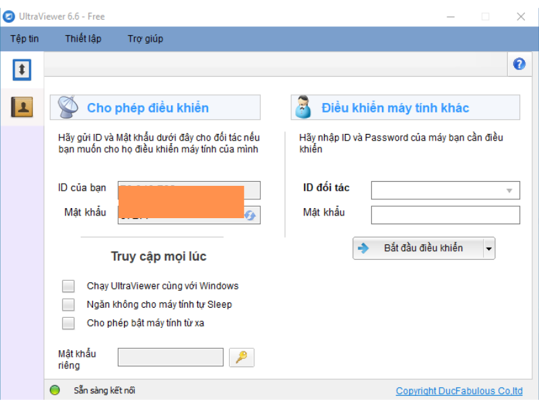Open the Bắt đầu điều khiển dropdown arrow
The height and width of the screenshot is (404, 539).
coord(488,248)
